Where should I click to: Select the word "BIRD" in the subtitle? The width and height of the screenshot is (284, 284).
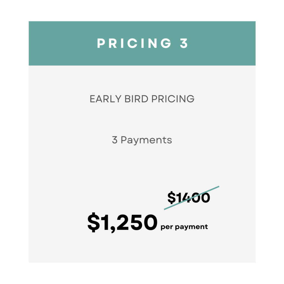pyautogui.click(x=136, y=99)
